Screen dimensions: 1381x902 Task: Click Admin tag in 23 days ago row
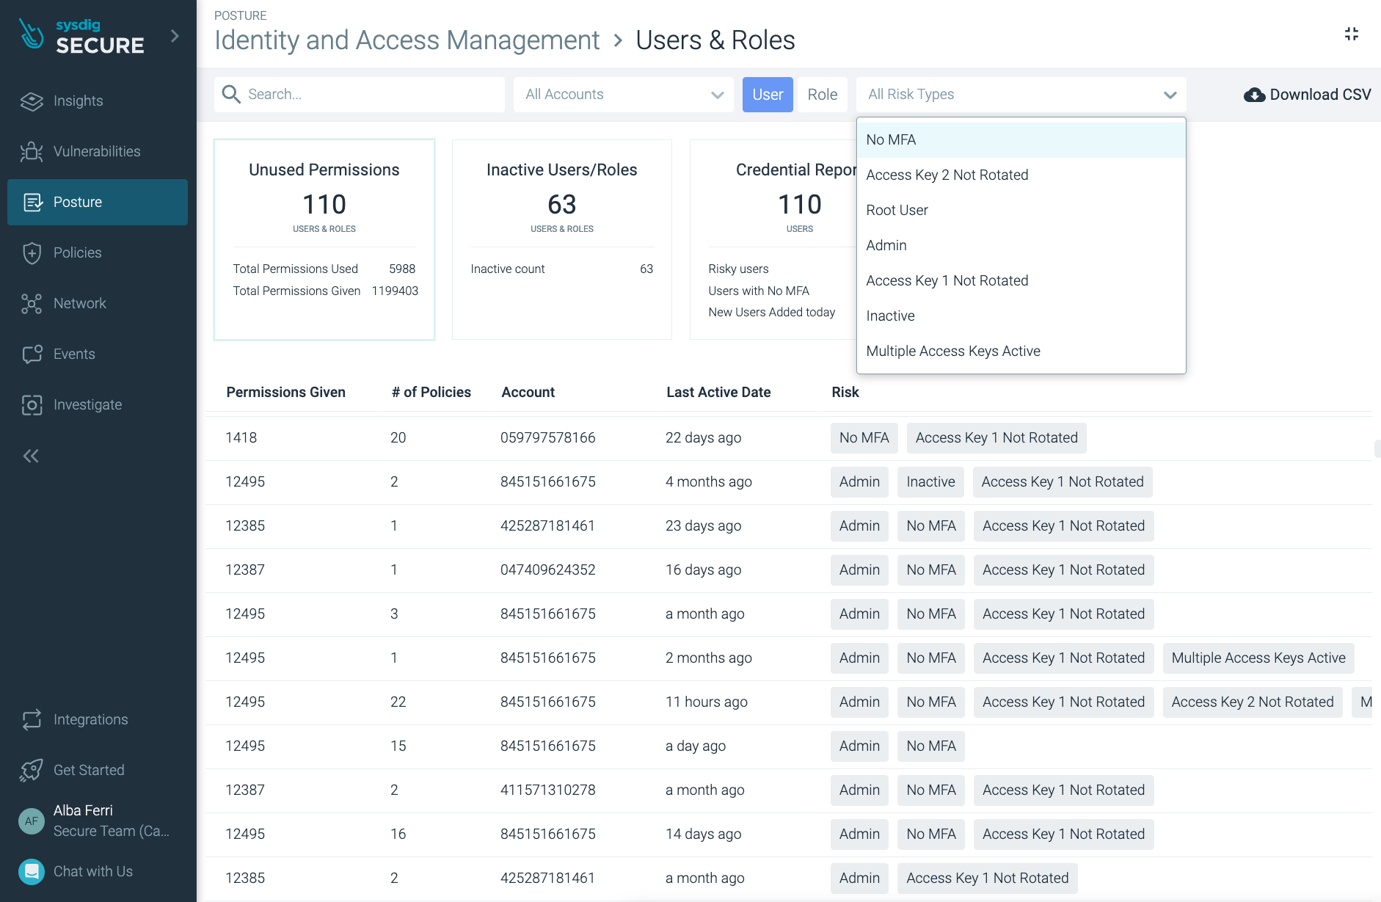[859, 526]
